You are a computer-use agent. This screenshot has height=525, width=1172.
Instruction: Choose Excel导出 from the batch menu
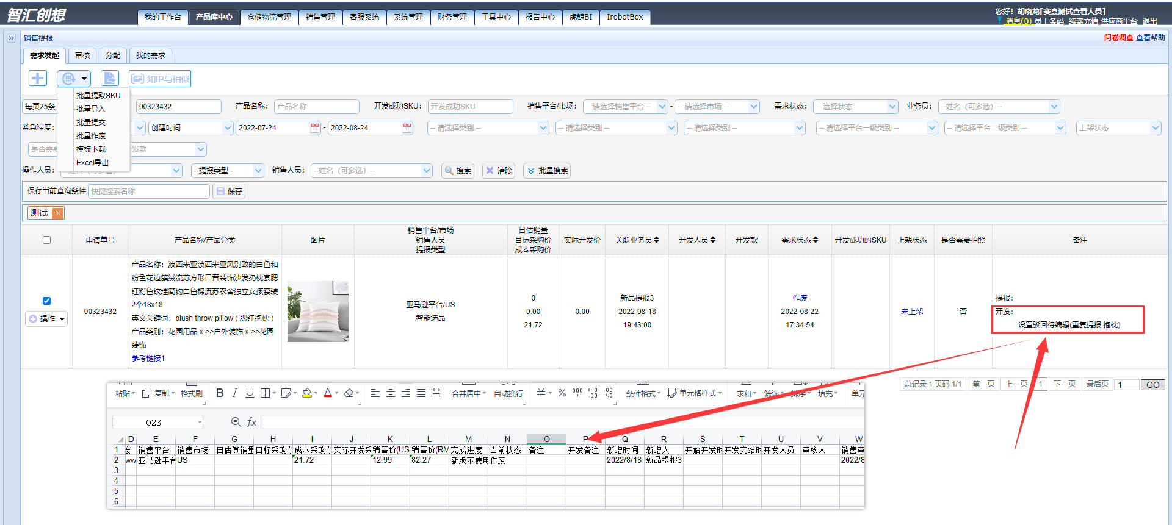(93, 163)
